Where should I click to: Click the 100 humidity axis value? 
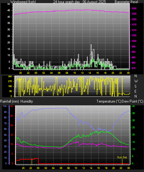pyautogui.click(x=5, y=106)
